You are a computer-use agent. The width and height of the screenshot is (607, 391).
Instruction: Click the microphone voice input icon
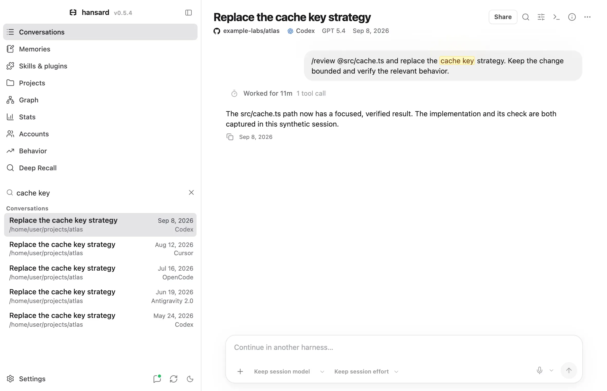[540, 370]
